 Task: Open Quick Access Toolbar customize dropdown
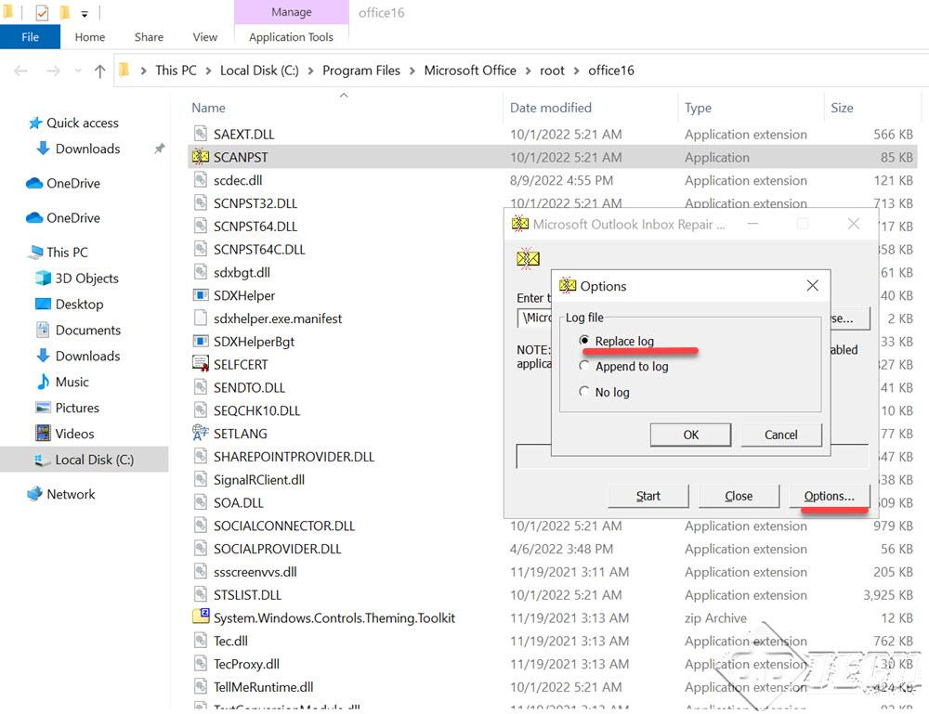[x=85, y=13]
